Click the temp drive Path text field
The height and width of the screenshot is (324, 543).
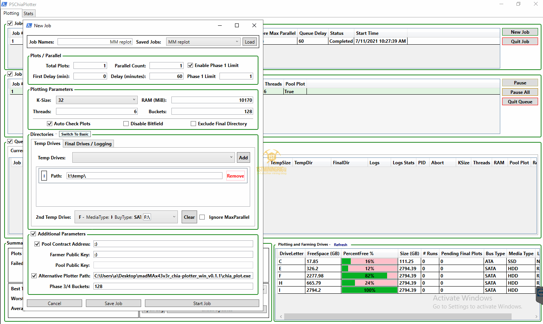[145, 176]
